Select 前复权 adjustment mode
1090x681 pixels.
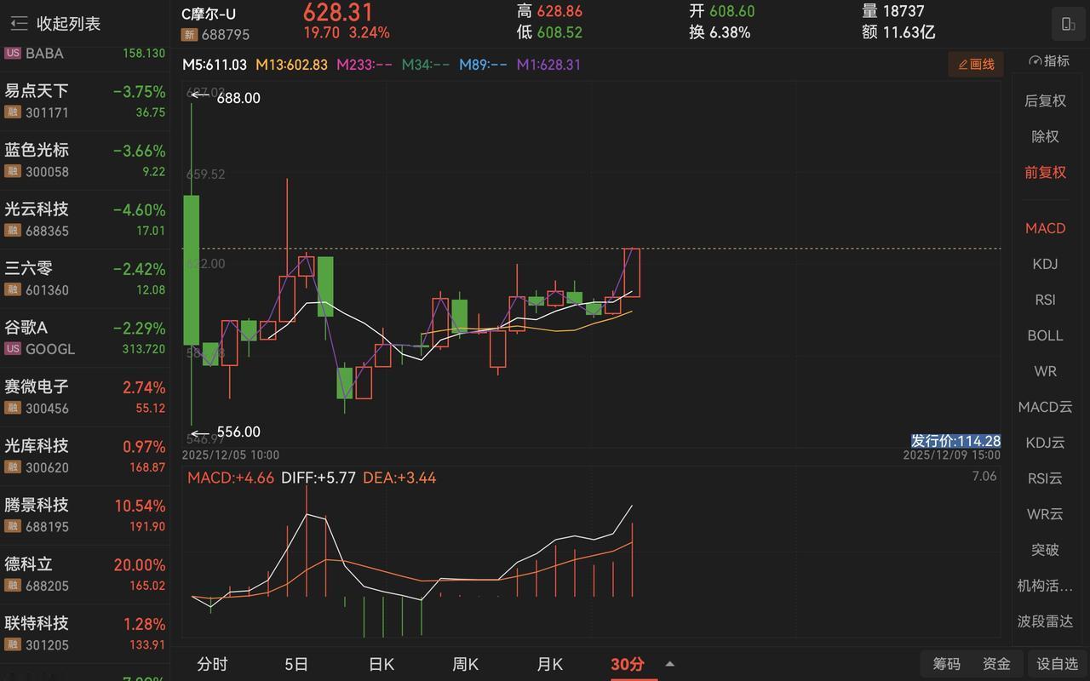click(x=1045, y=172)
